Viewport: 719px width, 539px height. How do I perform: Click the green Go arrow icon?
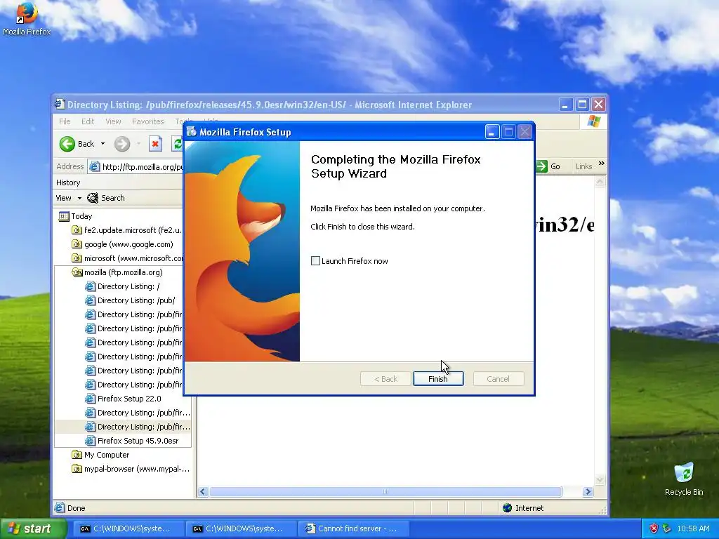pos(542,166)
